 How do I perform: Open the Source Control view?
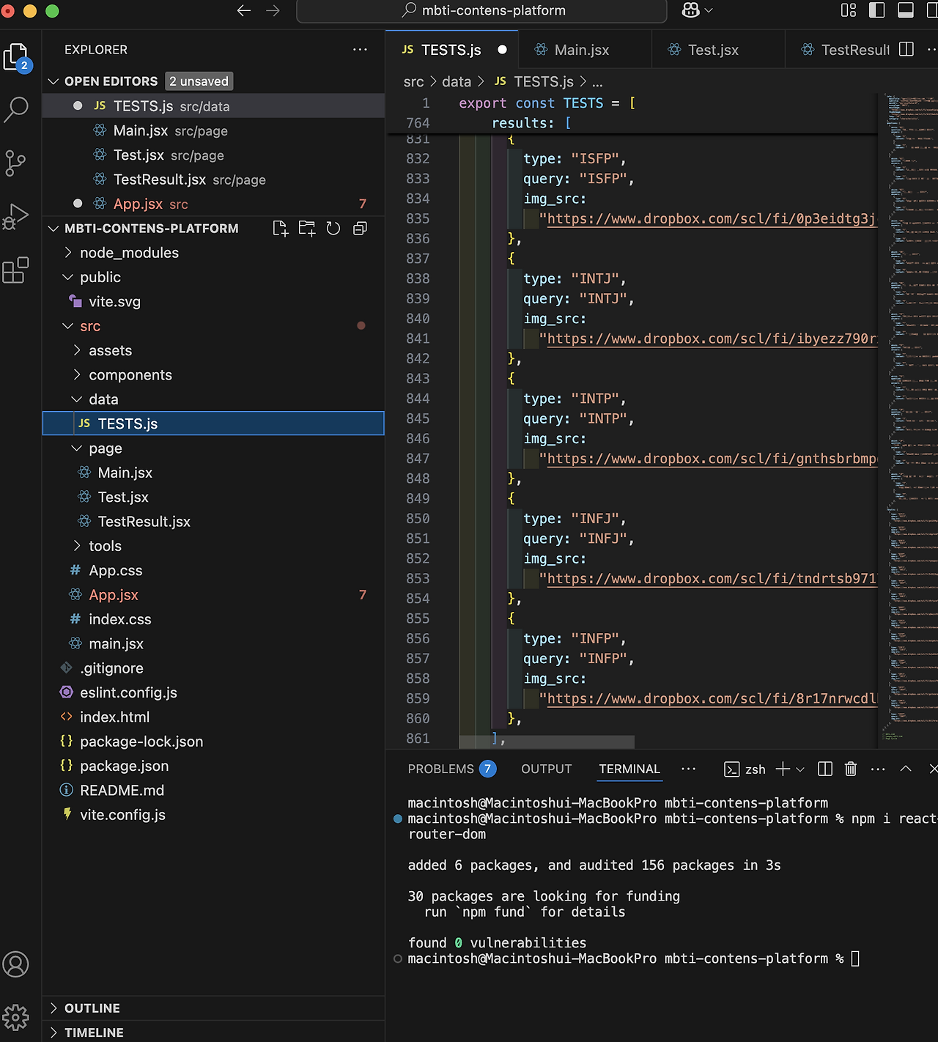pyautogui.click(x=15, y=163)
